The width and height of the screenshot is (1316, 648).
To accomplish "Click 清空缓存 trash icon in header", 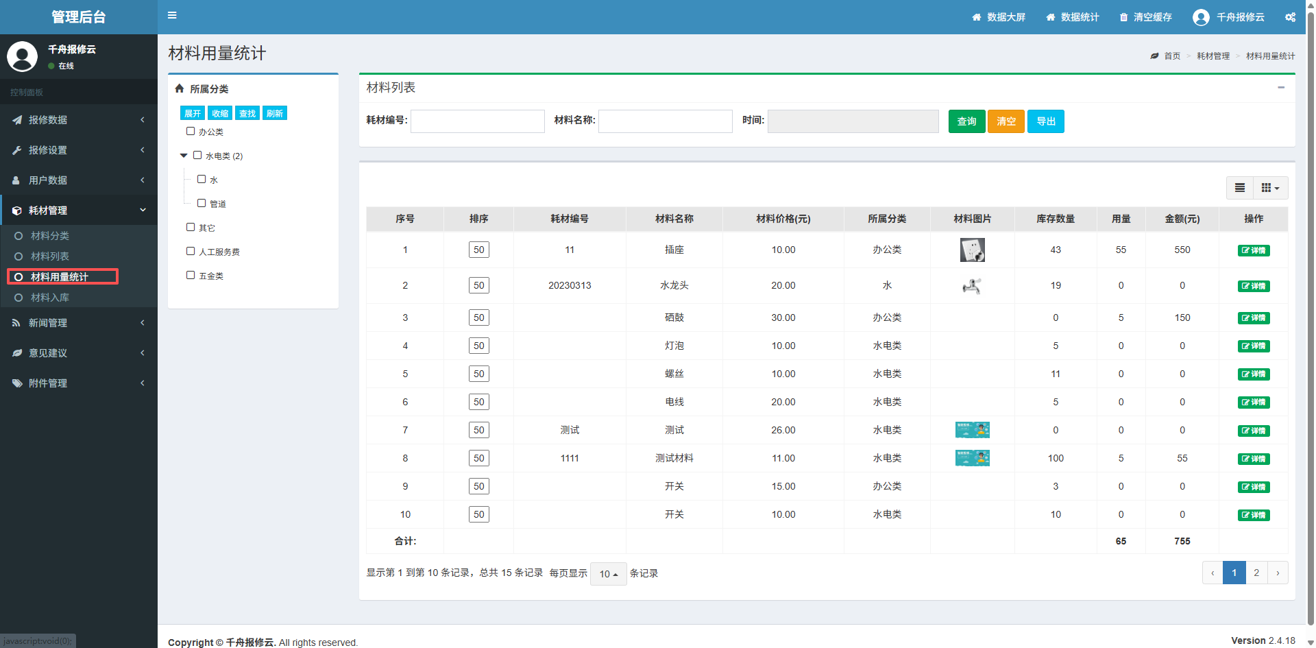I will pyautogui.click(x=1123, y=17).
